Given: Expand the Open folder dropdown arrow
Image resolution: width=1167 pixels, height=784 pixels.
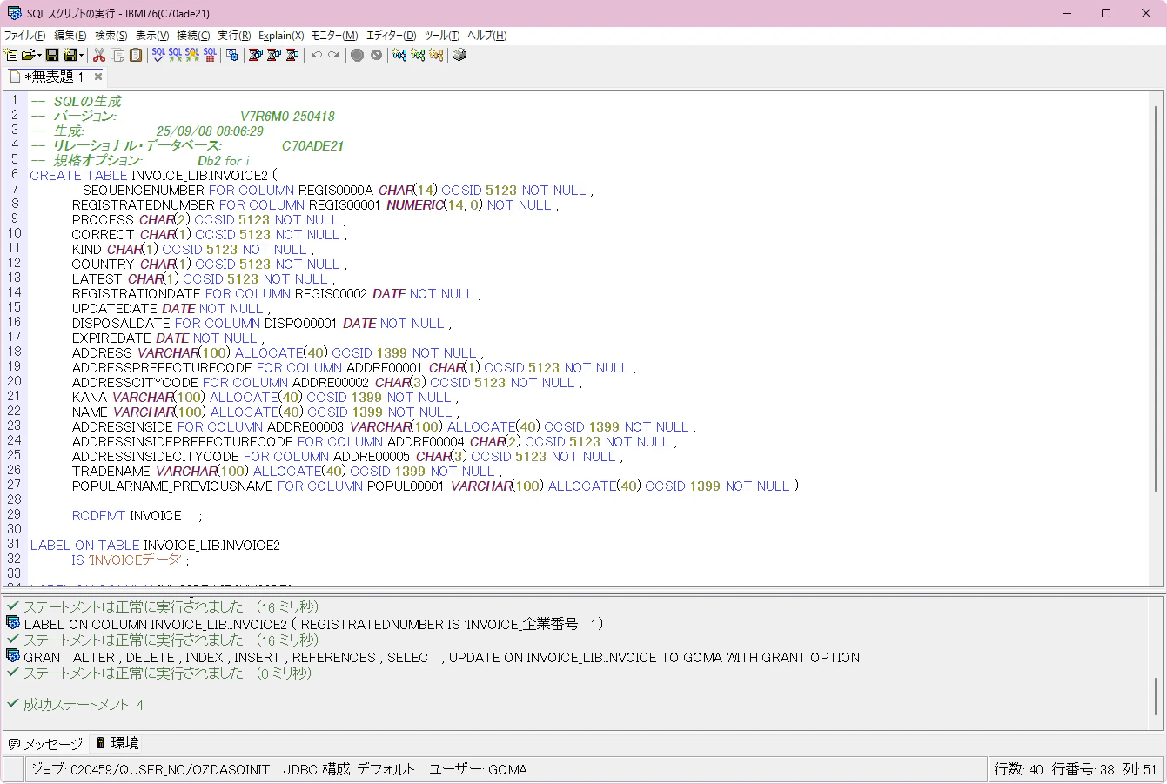Looking at the screenshot, I should [40, 55].
